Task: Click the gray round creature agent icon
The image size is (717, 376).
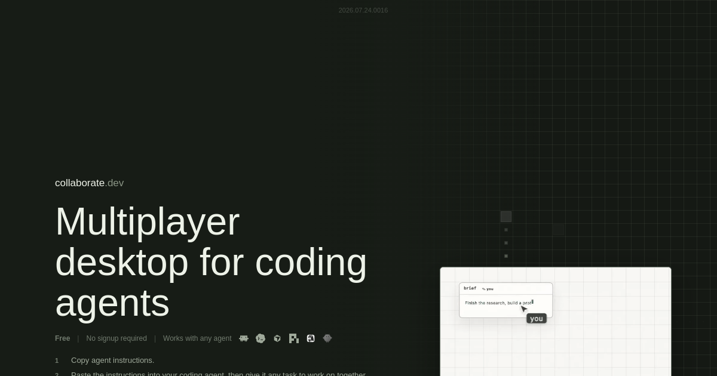Action: coord(327,338)
